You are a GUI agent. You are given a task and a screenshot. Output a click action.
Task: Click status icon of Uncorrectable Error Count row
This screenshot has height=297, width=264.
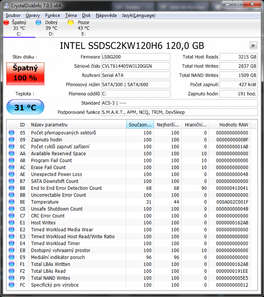(x=12, y=195)
